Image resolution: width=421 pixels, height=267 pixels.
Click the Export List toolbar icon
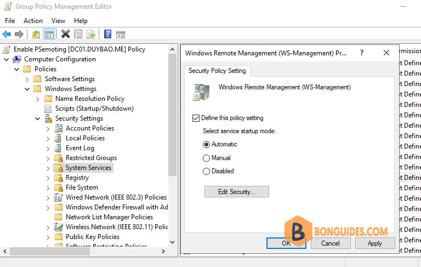coord(91,35)
